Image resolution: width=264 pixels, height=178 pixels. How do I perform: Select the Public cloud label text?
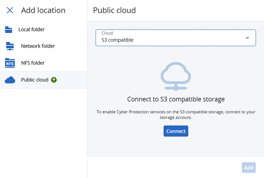[x=35, y=80]
